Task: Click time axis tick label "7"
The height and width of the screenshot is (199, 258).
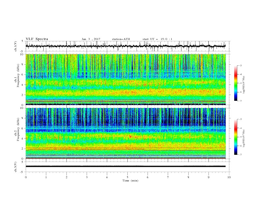Action: pos(168,177)
